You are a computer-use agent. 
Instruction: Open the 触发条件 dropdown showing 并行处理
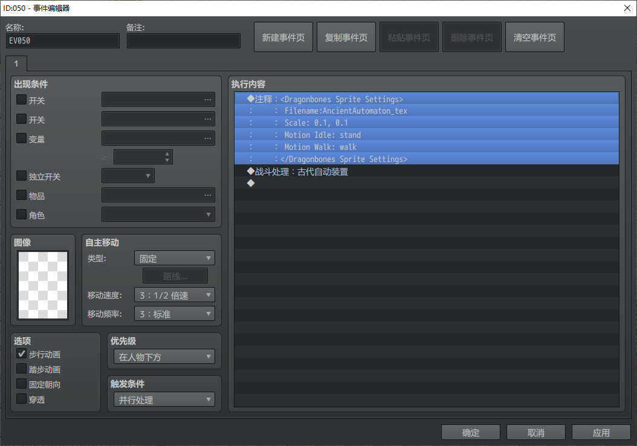point(164,399)
